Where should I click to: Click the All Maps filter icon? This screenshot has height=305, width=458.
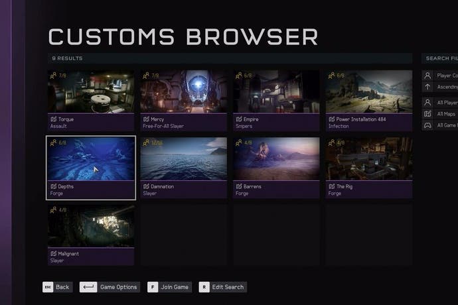coord(427,114)
